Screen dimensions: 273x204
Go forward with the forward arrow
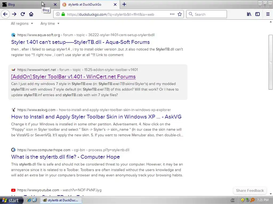pos(14,14)
